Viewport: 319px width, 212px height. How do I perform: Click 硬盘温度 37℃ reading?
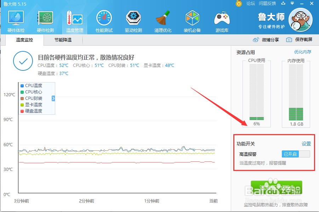click(x=64, y=74)
